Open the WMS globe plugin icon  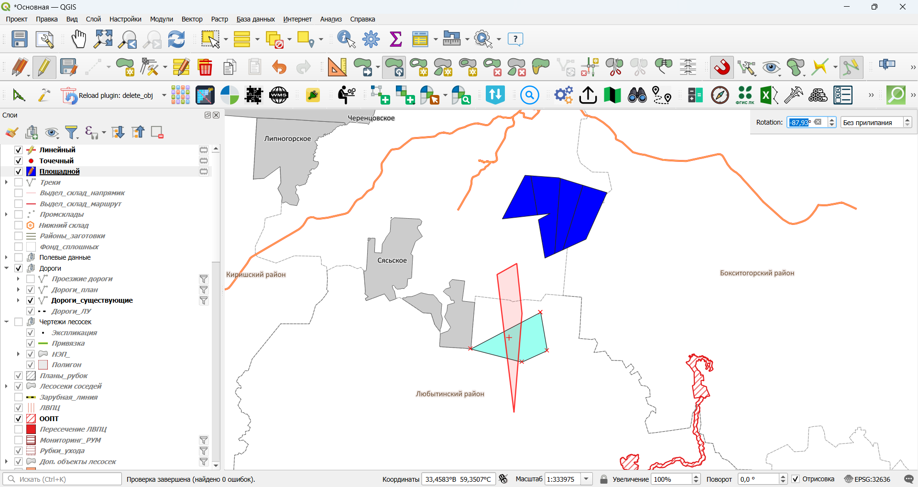[x=279, y=95]
